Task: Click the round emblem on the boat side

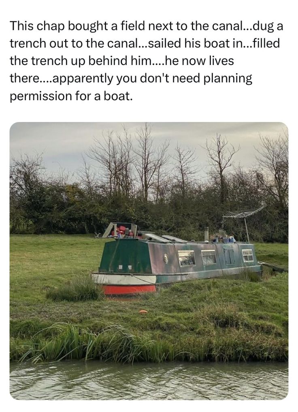Action: (x=166, y=259)
